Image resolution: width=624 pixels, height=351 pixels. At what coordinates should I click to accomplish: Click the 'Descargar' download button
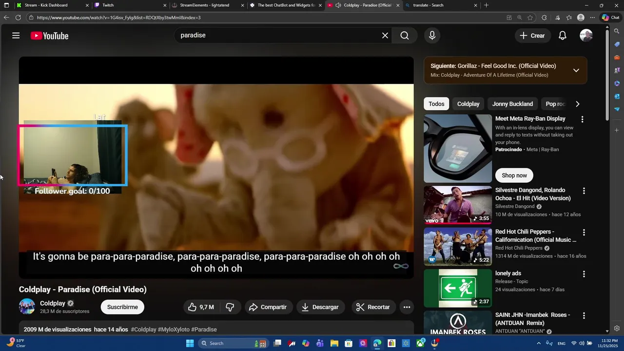click(x=320, y=307)
